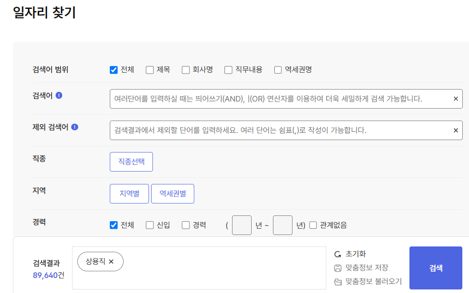The width and height of the screenshot is (469, 293).
Task: Check the 제목 search scope box
Action: (x=149, y=70)
